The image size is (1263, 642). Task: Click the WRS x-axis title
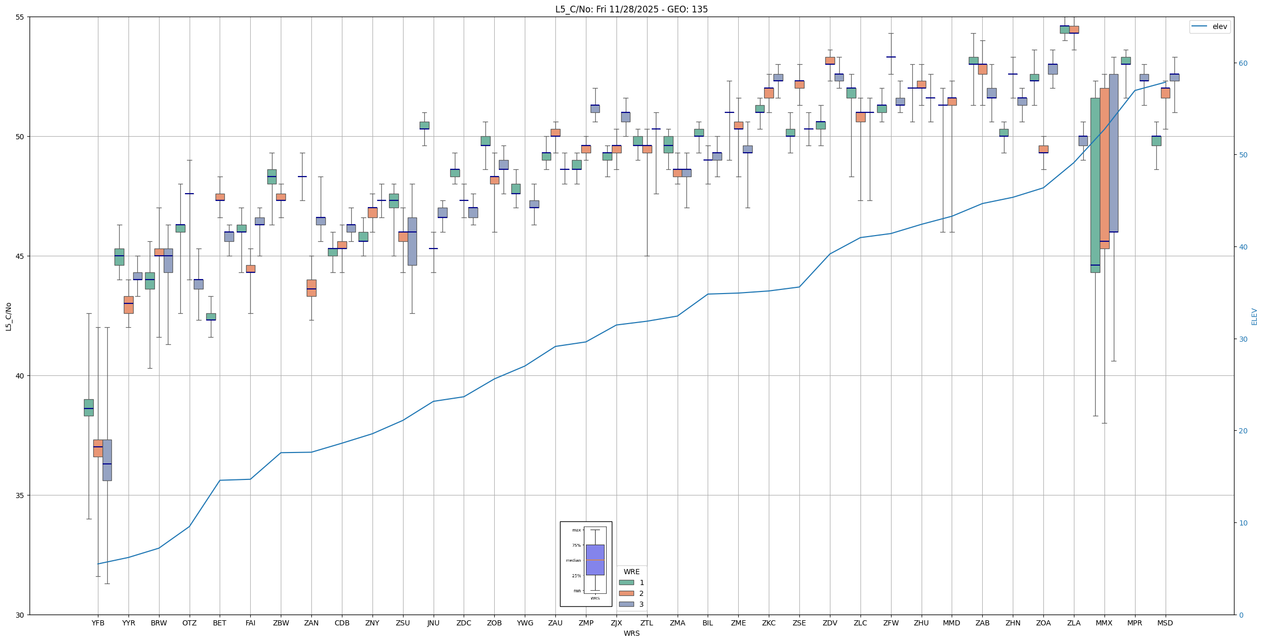click(x=631, y=633)
